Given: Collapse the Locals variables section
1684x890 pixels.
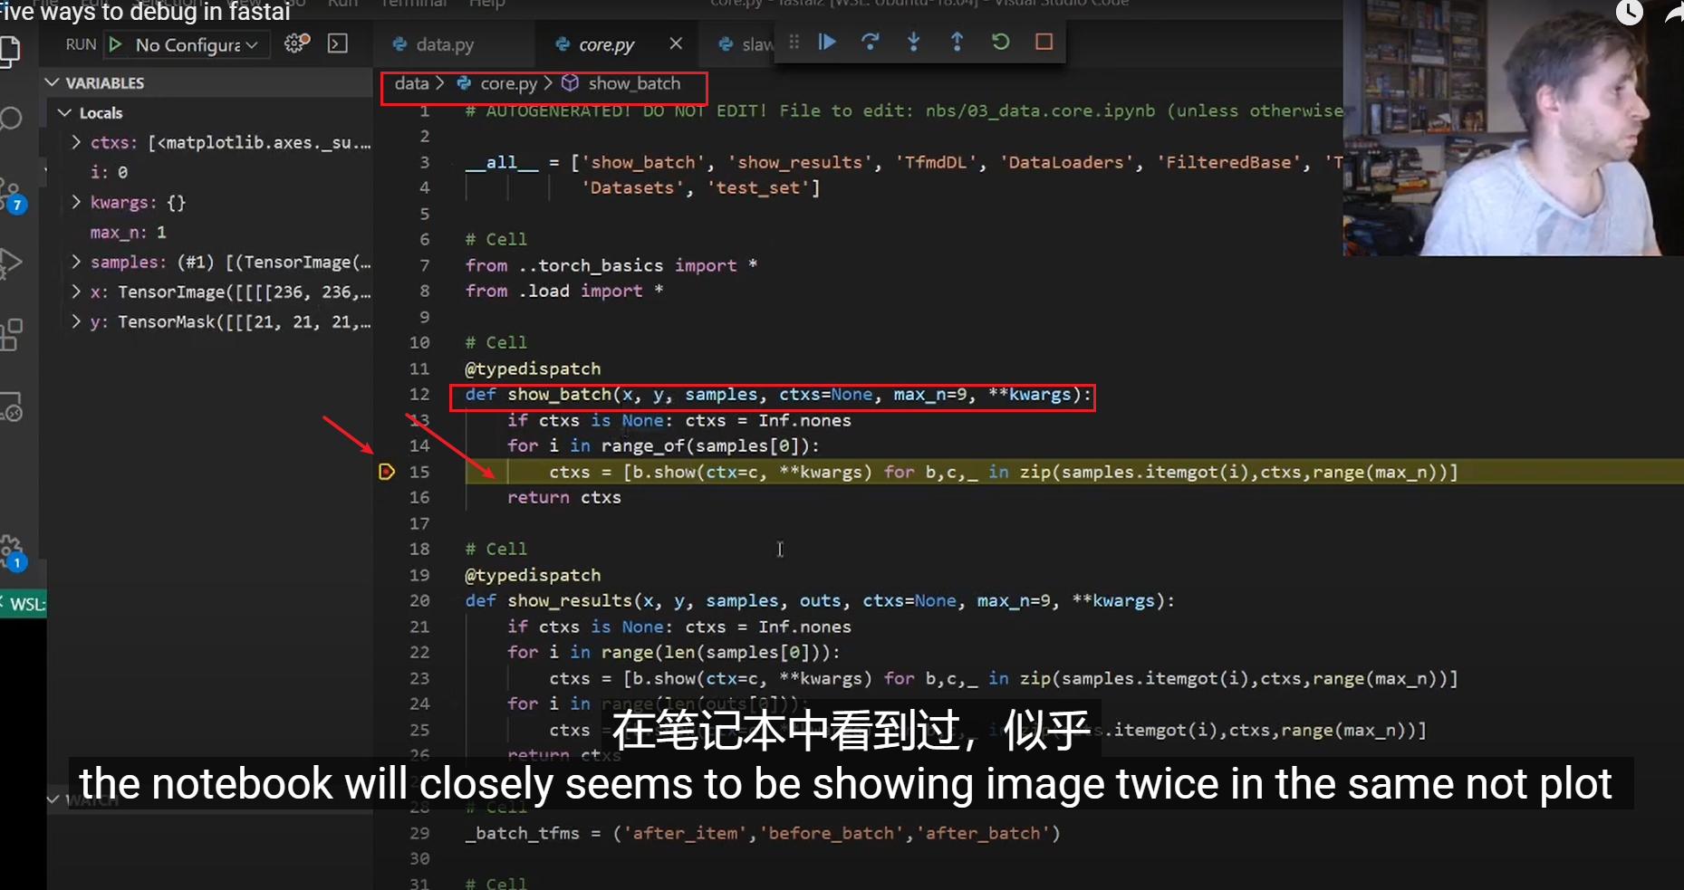Looking at the screenshot, I should (63, 112).
